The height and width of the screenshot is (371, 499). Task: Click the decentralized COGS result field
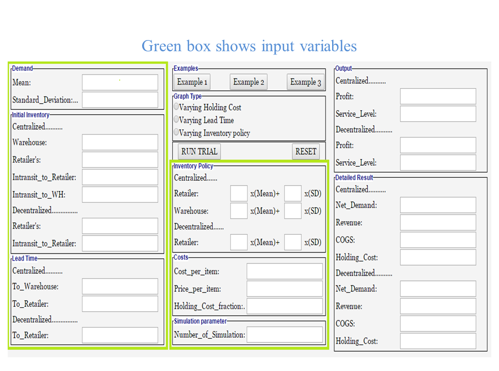click(x=438, y=324)
